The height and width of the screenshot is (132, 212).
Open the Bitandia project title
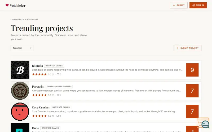[37, 66]
